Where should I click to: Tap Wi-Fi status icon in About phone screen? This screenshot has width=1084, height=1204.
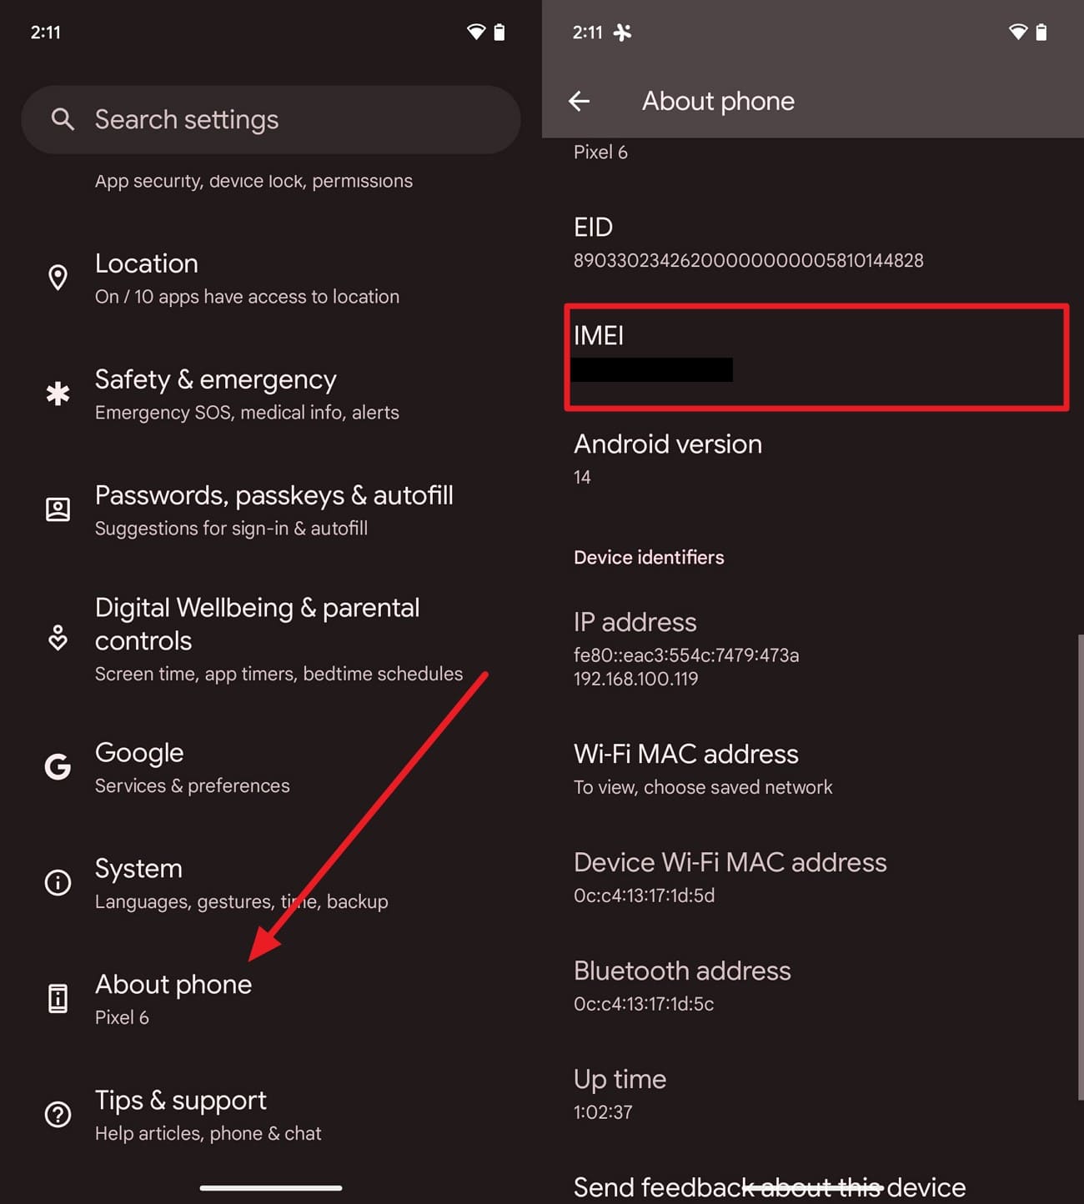(x=1017, y=33)
